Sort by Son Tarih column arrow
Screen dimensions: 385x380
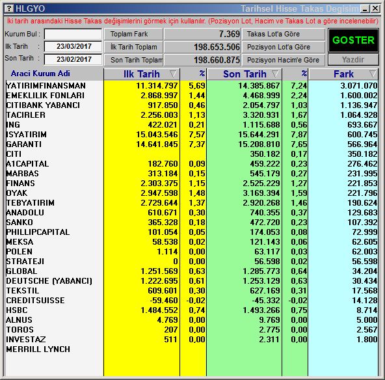coord(275,74)
